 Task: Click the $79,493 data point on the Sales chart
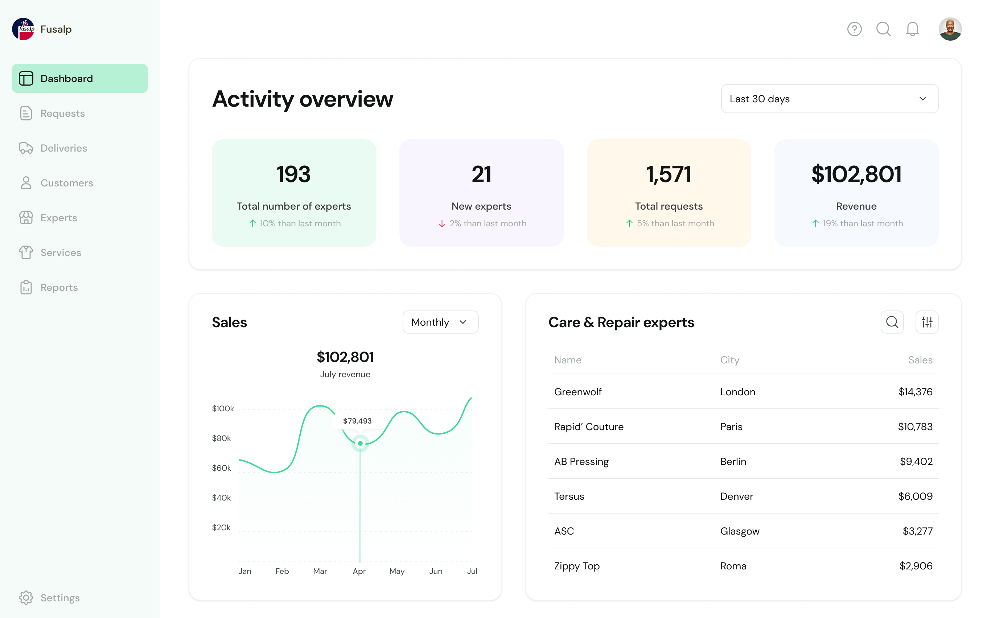click(x=360, y=443)
